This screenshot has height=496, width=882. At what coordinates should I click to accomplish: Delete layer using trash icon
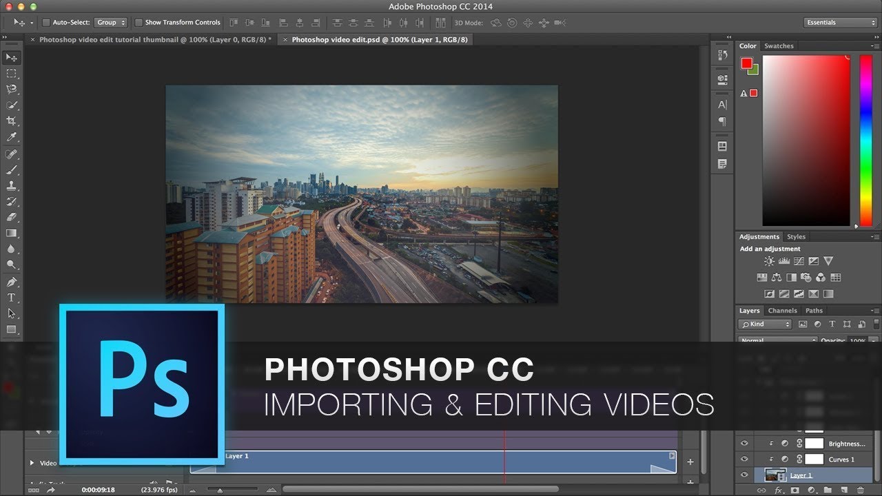tap(861, 490)
